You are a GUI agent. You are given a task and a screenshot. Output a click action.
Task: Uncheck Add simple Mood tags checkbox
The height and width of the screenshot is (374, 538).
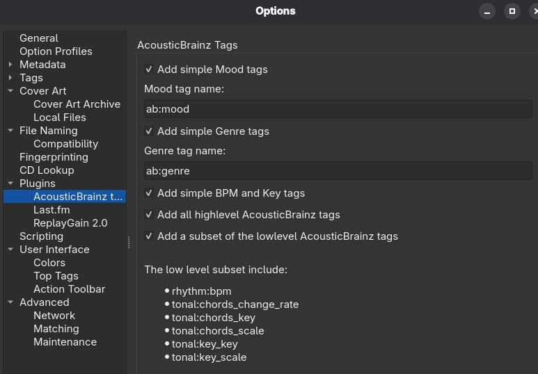pyautogui.click(x=149, y=70)
